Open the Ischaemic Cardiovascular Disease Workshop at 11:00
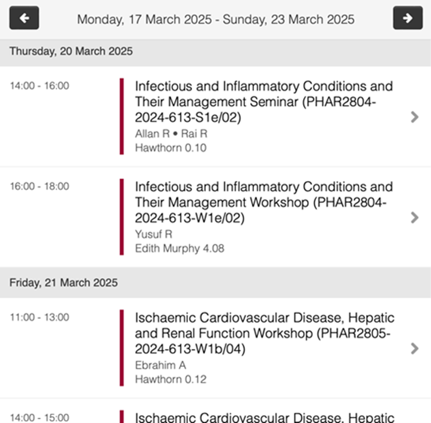 point(215,348)
